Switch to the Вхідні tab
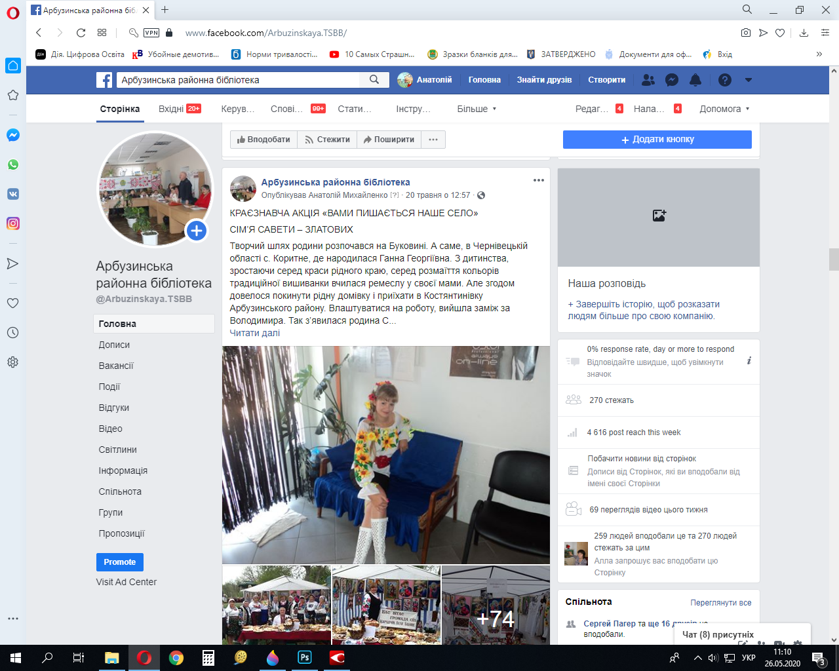This screenshot has height=671, width=839. coord(172,109)
